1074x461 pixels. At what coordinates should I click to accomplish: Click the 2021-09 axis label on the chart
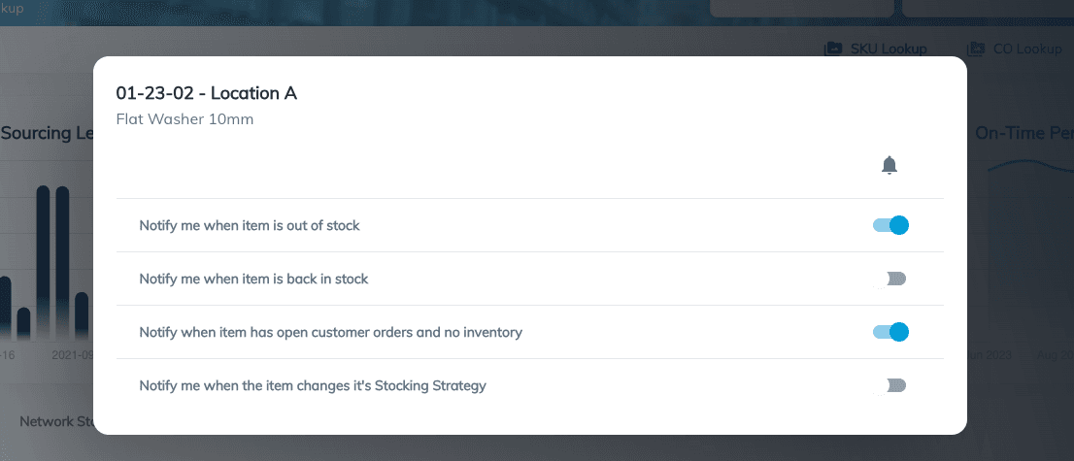tap(74, 355)
